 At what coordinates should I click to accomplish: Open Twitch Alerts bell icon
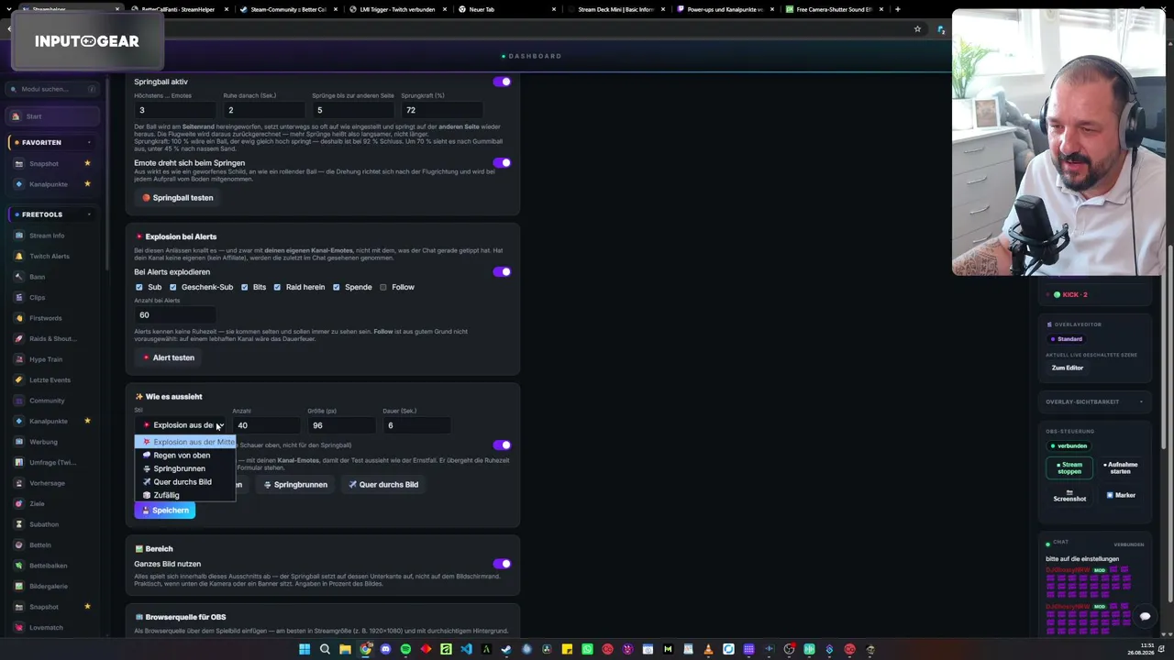[18, 257]
